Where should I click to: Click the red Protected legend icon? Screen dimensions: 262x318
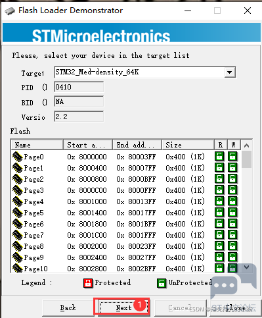click(88, 283)
